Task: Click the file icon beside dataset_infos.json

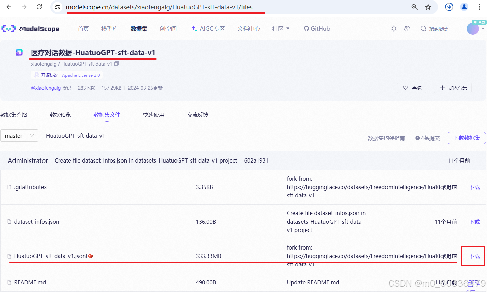Action: coord(9,222)
